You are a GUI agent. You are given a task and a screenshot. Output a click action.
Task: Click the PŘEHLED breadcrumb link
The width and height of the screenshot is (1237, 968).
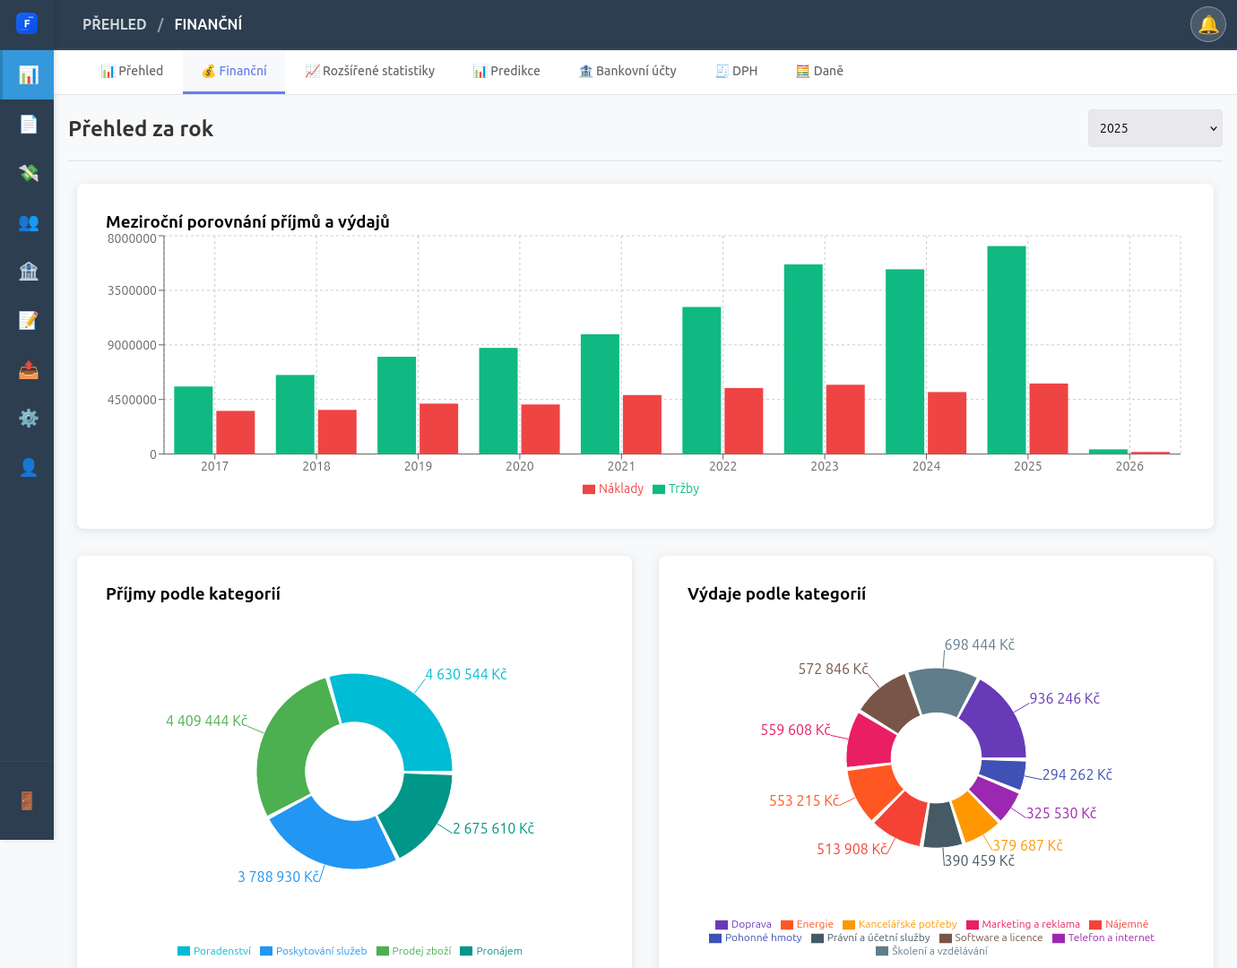[114, 24]
